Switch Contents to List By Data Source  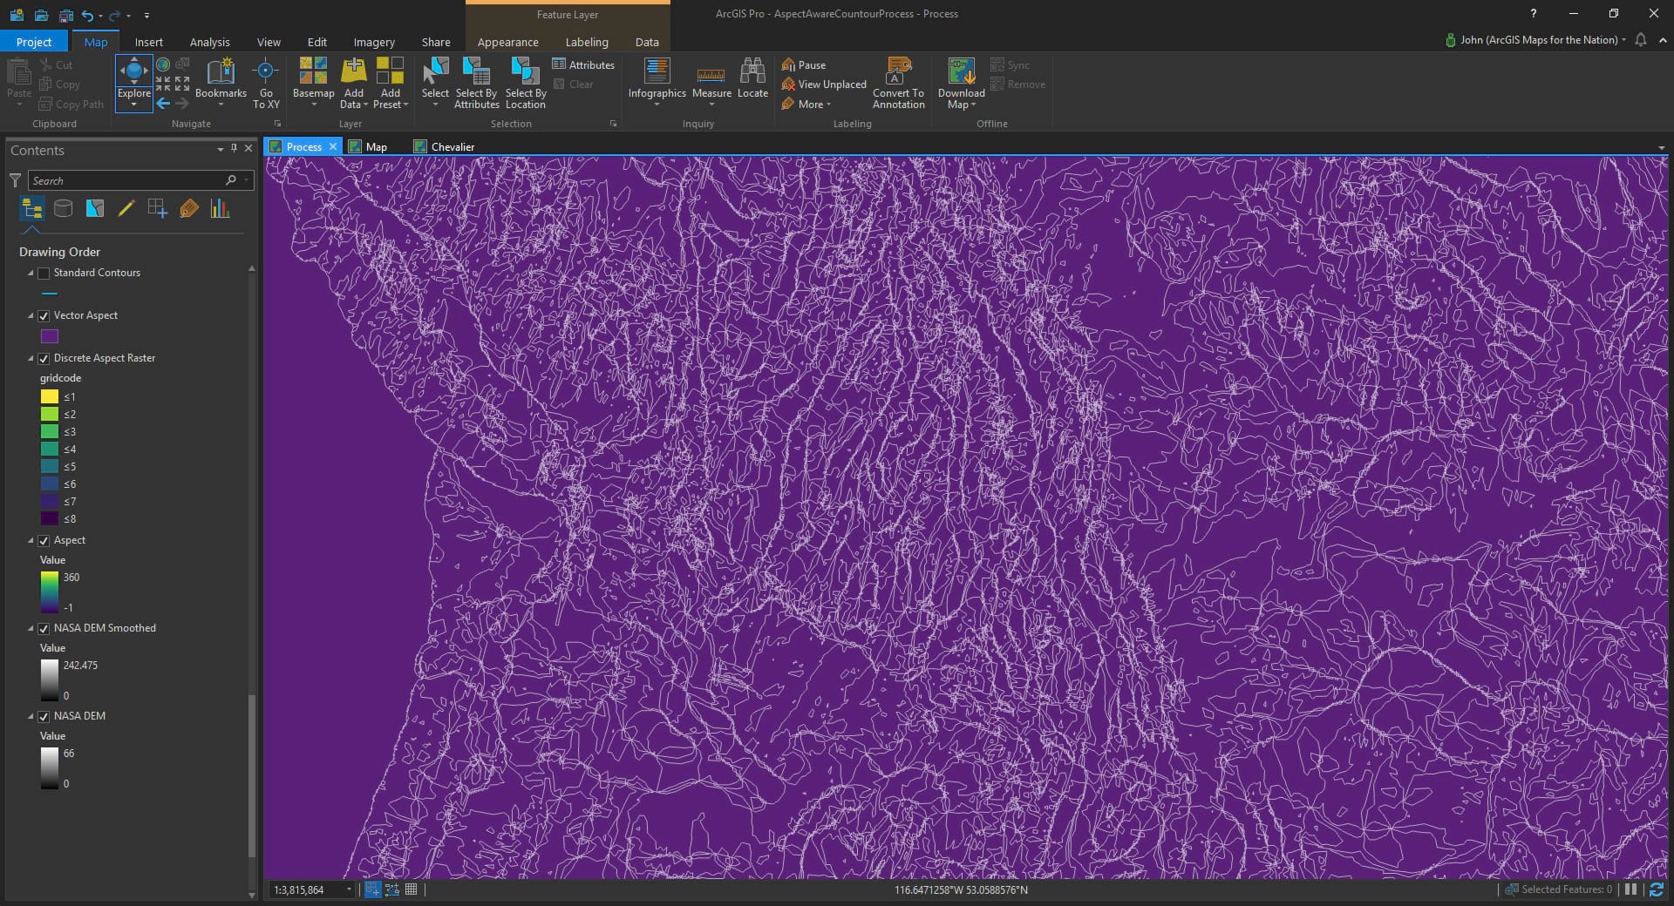[63, 208]
